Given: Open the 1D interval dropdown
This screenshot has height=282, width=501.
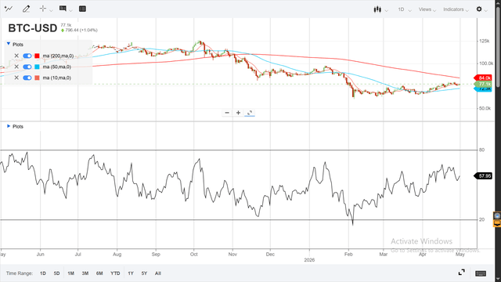Looking at the screenshot, I should coord(404,9).
